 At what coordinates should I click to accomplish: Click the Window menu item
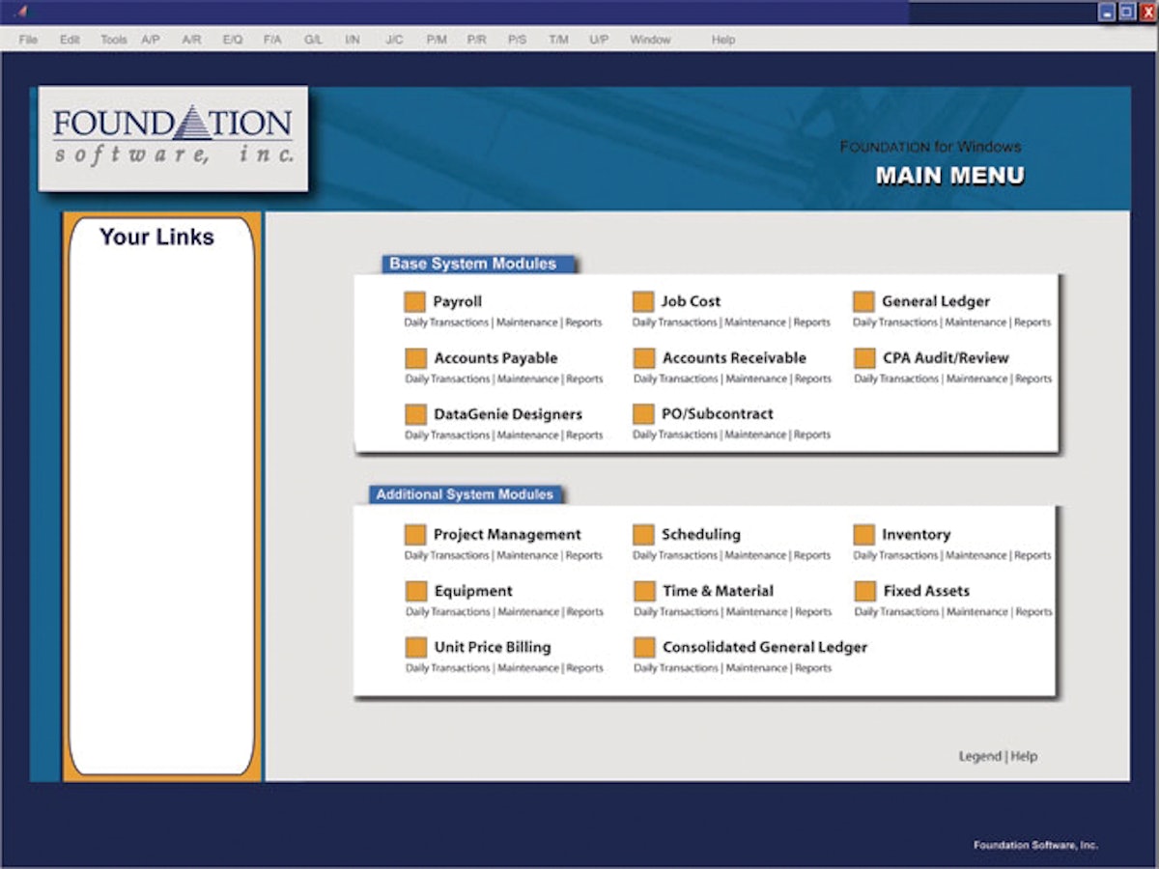[650, 40]
